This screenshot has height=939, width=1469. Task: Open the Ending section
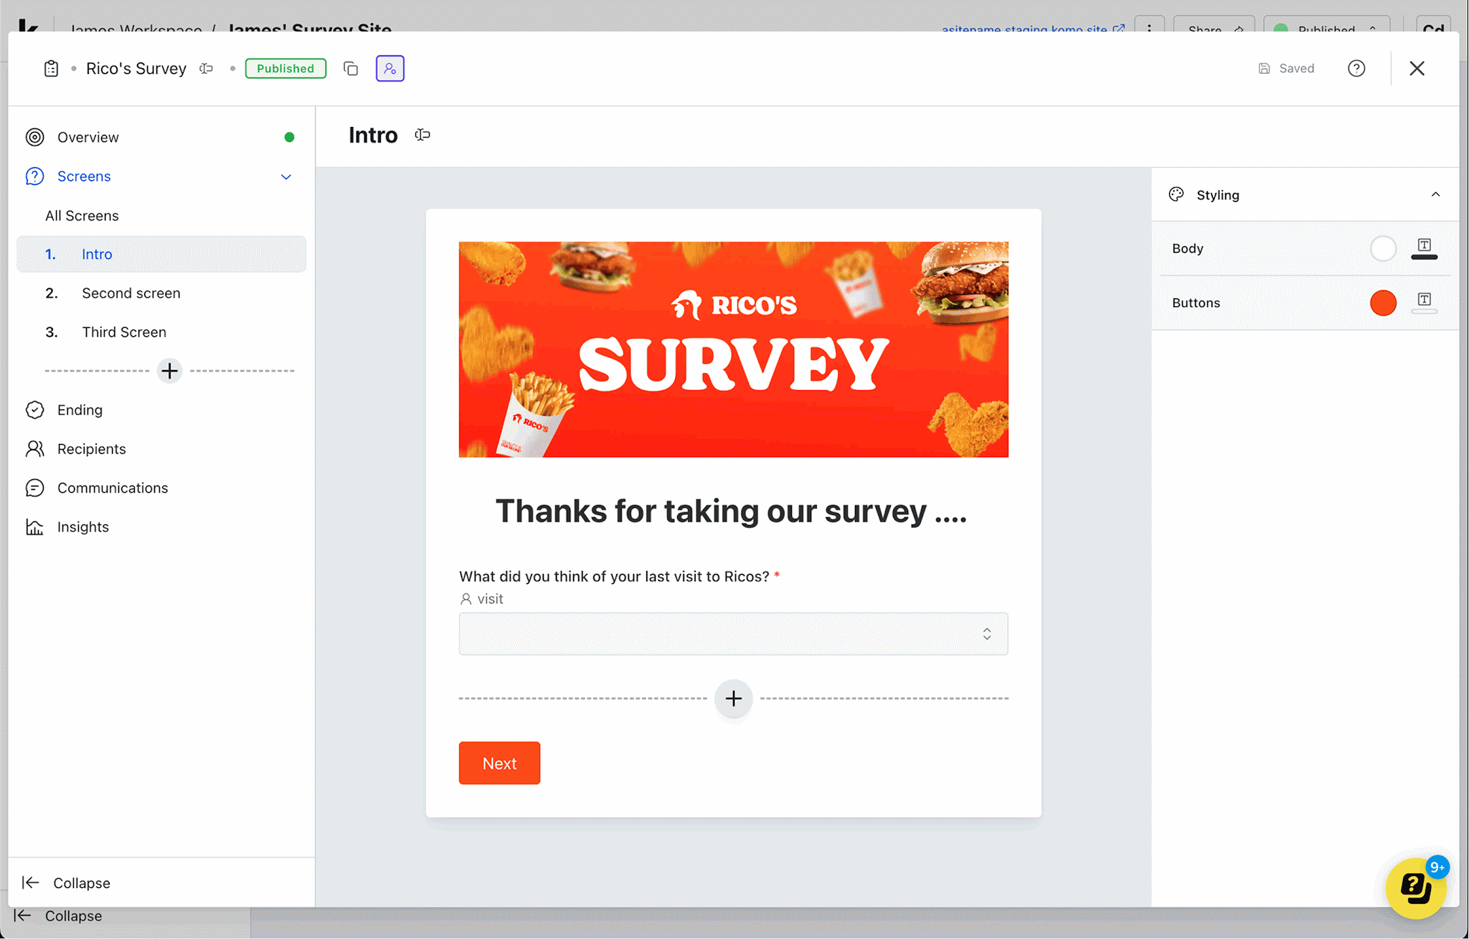click(x=80, y=410)
